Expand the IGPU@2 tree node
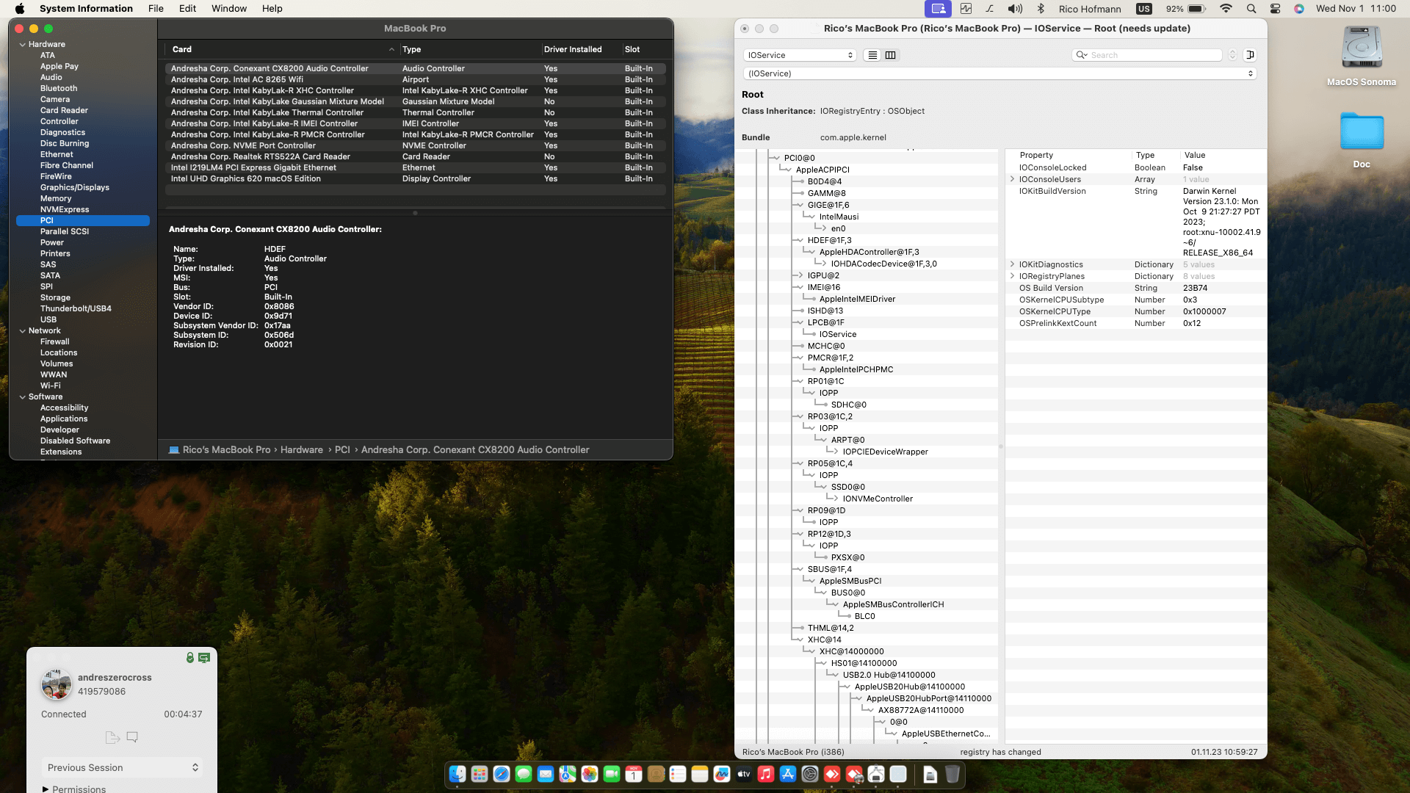The height and width of the screenshot is (793, 1410). (799, 275)
